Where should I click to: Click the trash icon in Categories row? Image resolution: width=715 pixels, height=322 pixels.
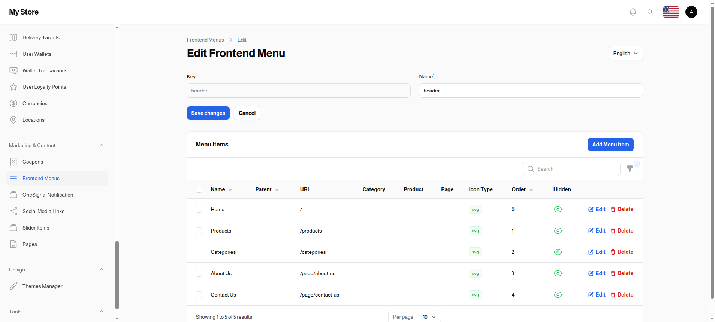(613, 252)
